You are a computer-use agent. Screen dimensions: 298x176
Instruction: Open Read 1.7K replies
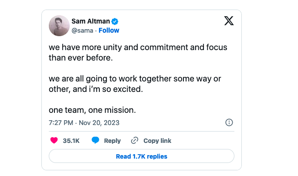(142, 156)
